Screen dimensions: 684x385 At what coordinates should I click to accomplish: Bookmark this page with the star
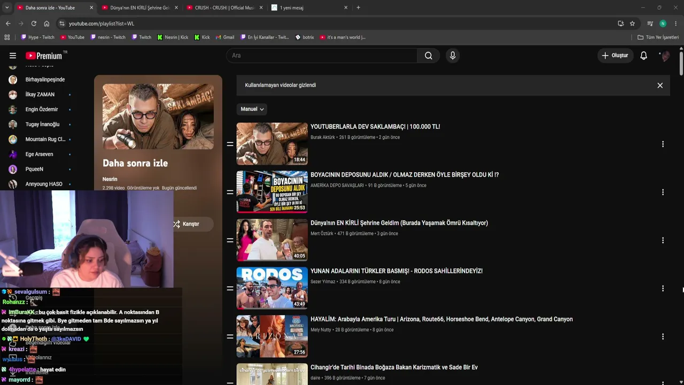tap(632, 24)
